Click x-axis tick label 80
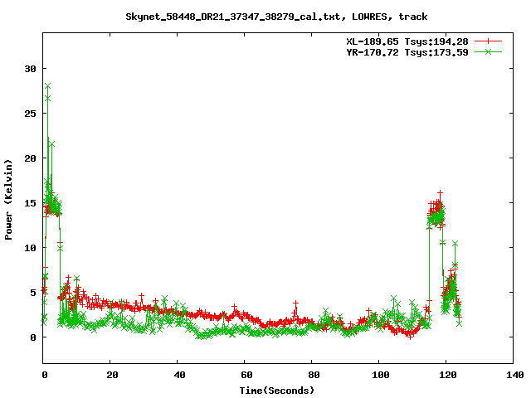The height and width of the screenshot is (398, 531). pyautogui.click(x=314, y=375)
